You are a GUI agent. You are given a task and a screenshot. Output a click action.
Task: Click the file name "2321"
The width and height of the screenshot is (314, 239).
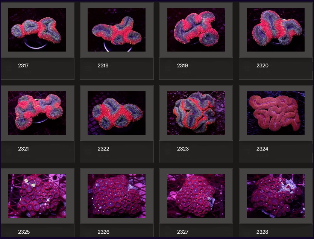coord(23,149)
